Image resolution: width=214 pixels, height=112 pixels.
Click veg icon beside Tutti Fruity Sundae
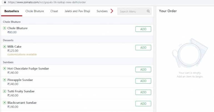click(x=4, y=91)
